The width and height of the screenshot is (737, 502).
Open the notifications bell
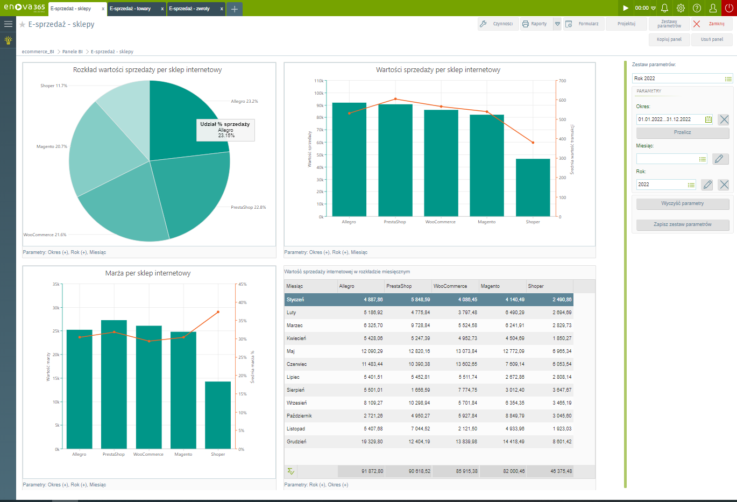tap(664, 8)
